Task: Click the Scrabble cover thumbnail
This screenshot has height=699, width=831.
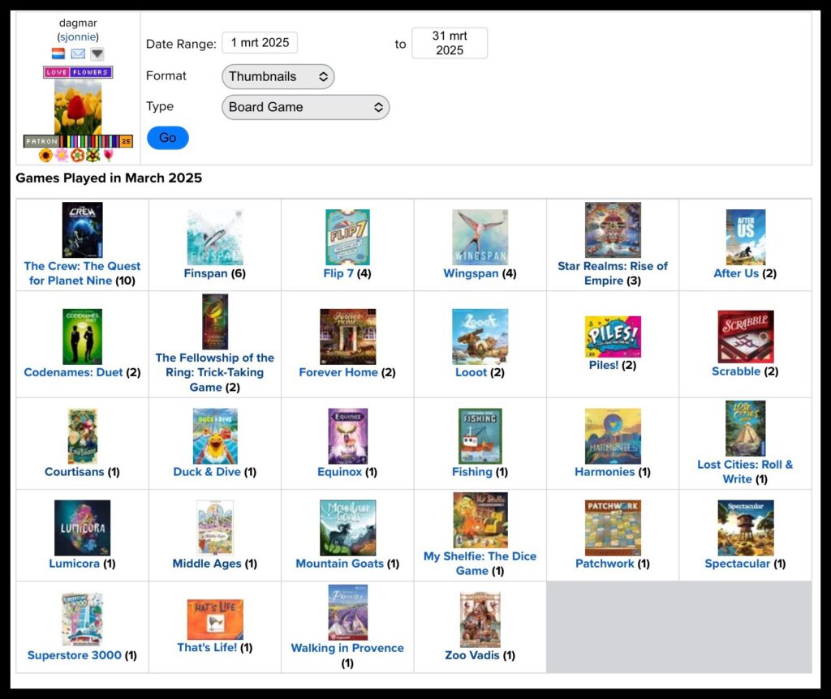Action: 745,337
